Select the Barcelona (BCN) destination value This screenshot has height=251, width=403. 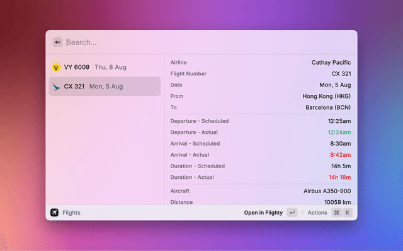click(x=327, y=108)
